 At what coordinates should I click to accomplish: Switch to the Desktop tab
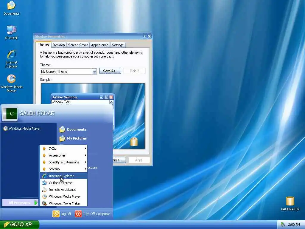(59, 45)
